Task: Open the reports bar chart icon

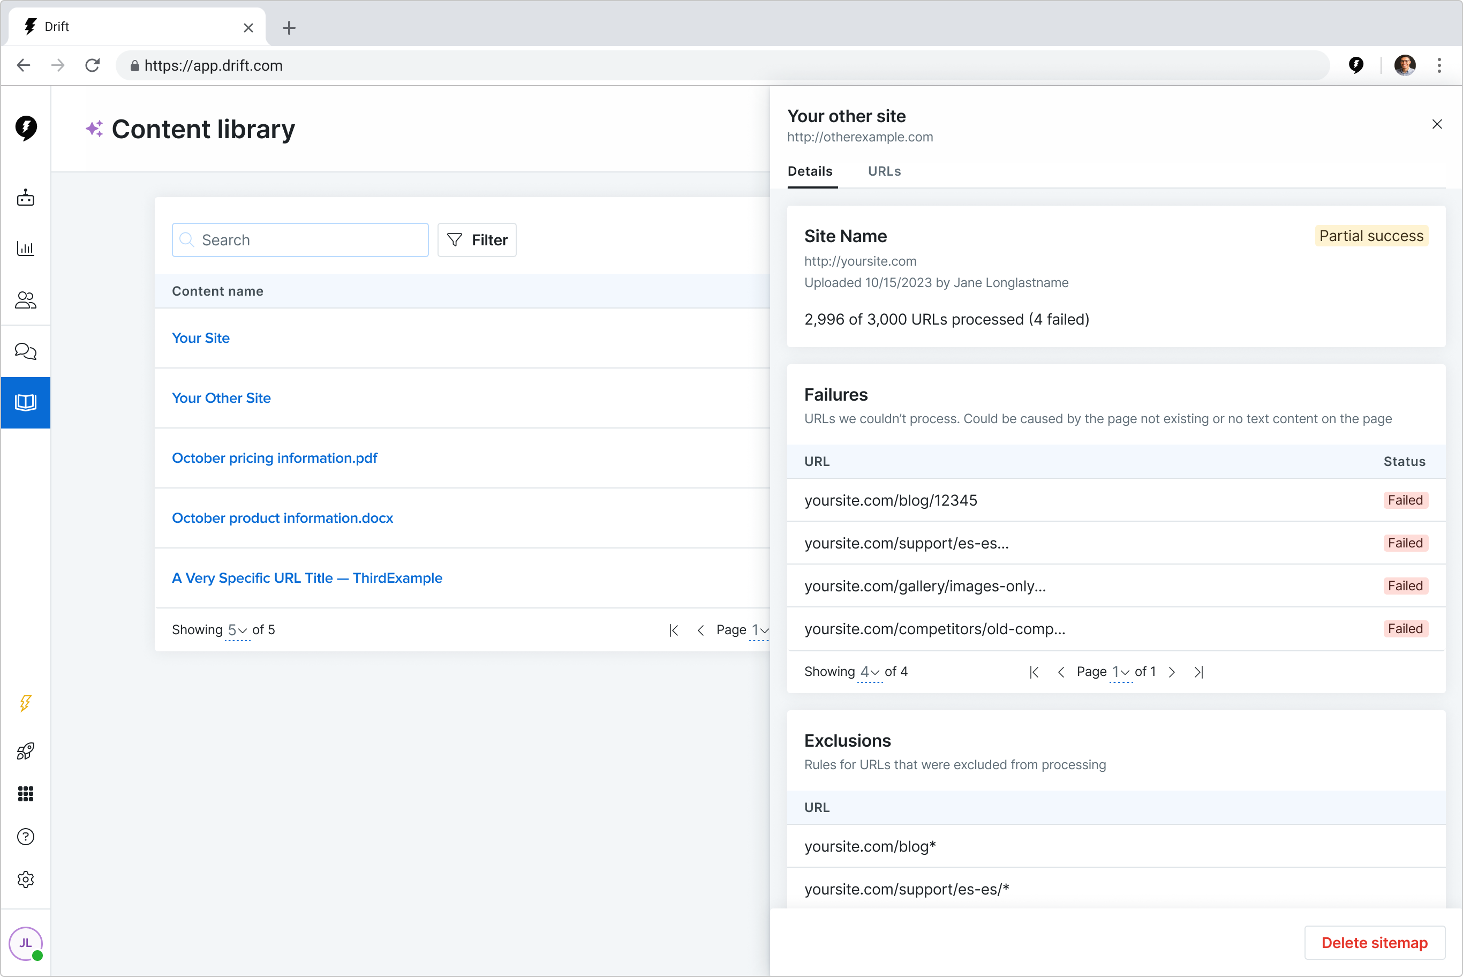Action: tap(26, 249)
